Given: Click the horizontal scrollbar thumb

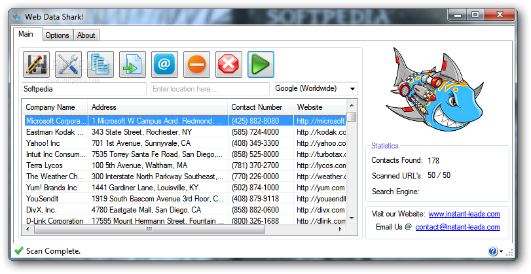Looking at the screenshot, I should point(149,229).
